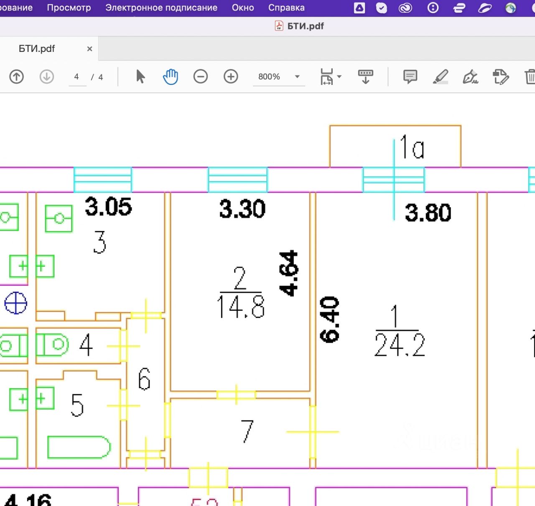Open the sign document pen tool
The height and width of the screenshot is (506, 535).
470,77
